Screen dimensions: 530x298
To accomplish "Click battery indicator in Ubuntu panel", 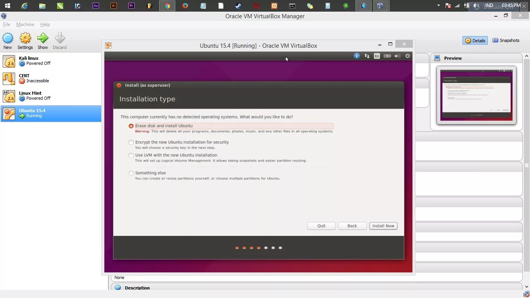I will pyautogui.click(x=387, y=56).
